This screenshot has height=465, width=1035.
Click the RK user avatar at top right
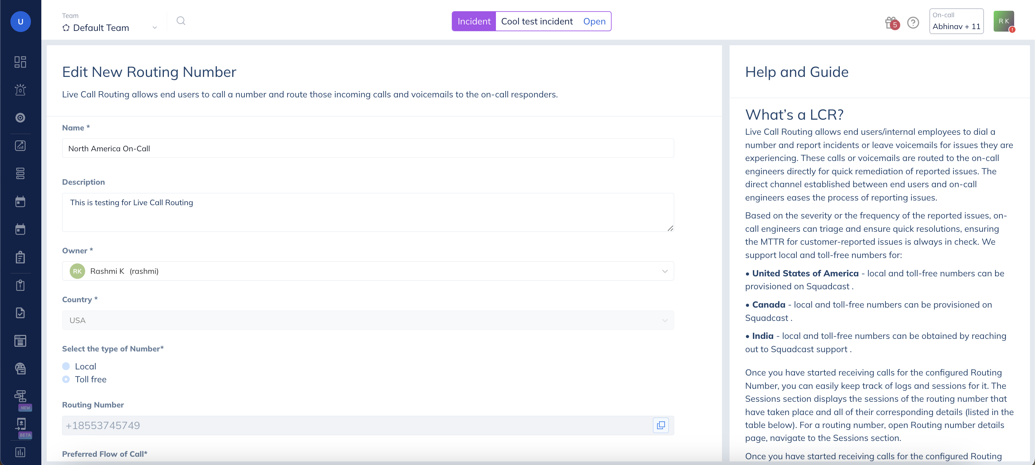click(1003, 21)
